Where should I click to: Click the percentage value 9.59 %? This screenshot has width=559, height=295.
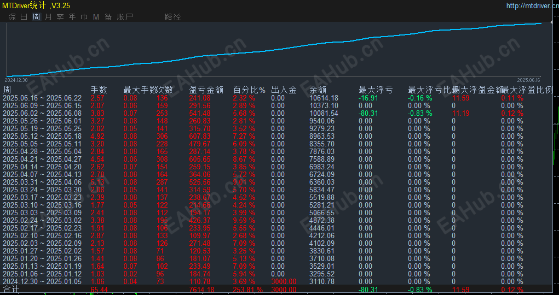pos(244,220)
